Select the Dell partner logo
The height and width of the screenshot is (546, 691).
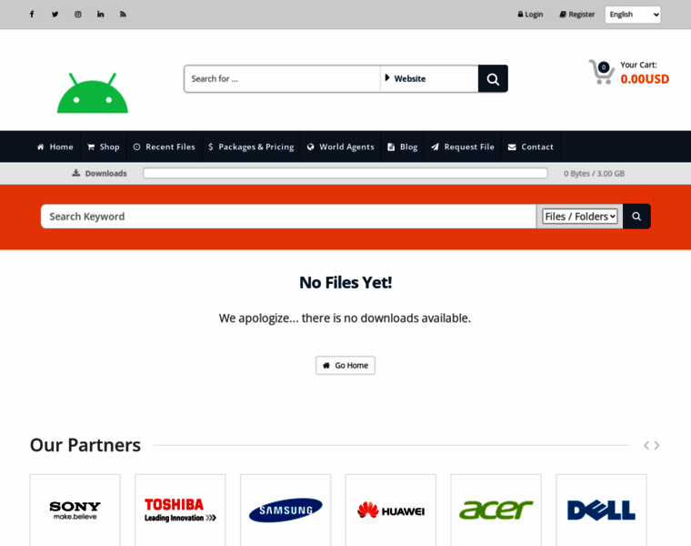point(602,511)
